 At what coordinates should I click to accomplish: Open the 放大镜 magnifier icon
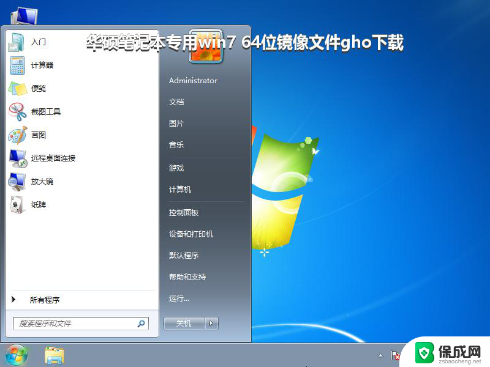[x=17, y=182]
